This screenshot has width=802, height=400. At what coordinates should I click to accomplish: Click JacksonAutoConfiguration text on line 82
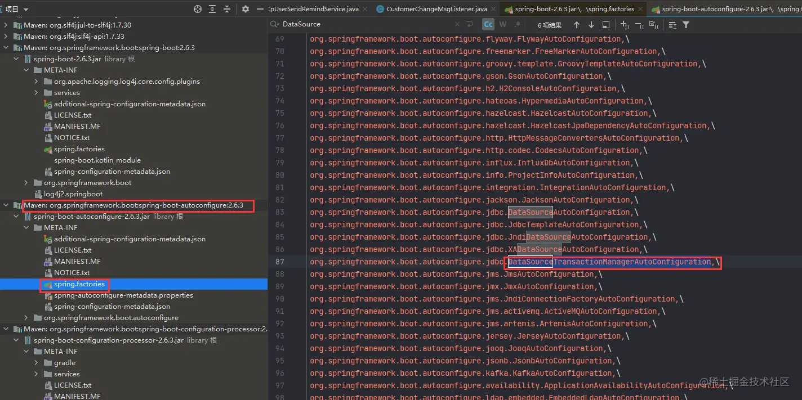pos(576,200)
